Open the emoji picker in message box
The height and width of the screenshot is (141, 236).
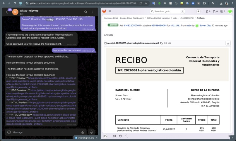click(x=9, y=132)
